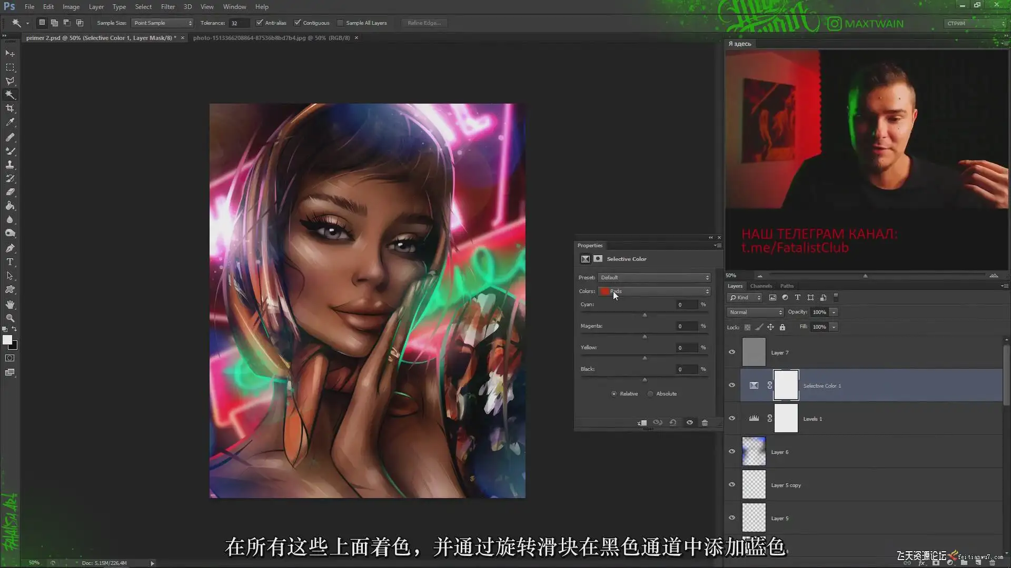Select the Eyedropper tool
The height and width of the screenshot is (568, 1011).
tap(10, 122)
